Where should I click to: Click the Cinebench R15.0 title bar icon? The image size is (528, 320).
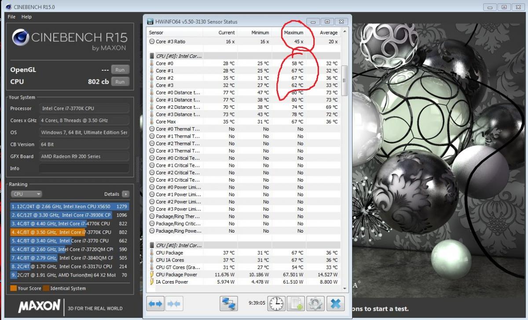pyautogui.click(x=9, y=7)
